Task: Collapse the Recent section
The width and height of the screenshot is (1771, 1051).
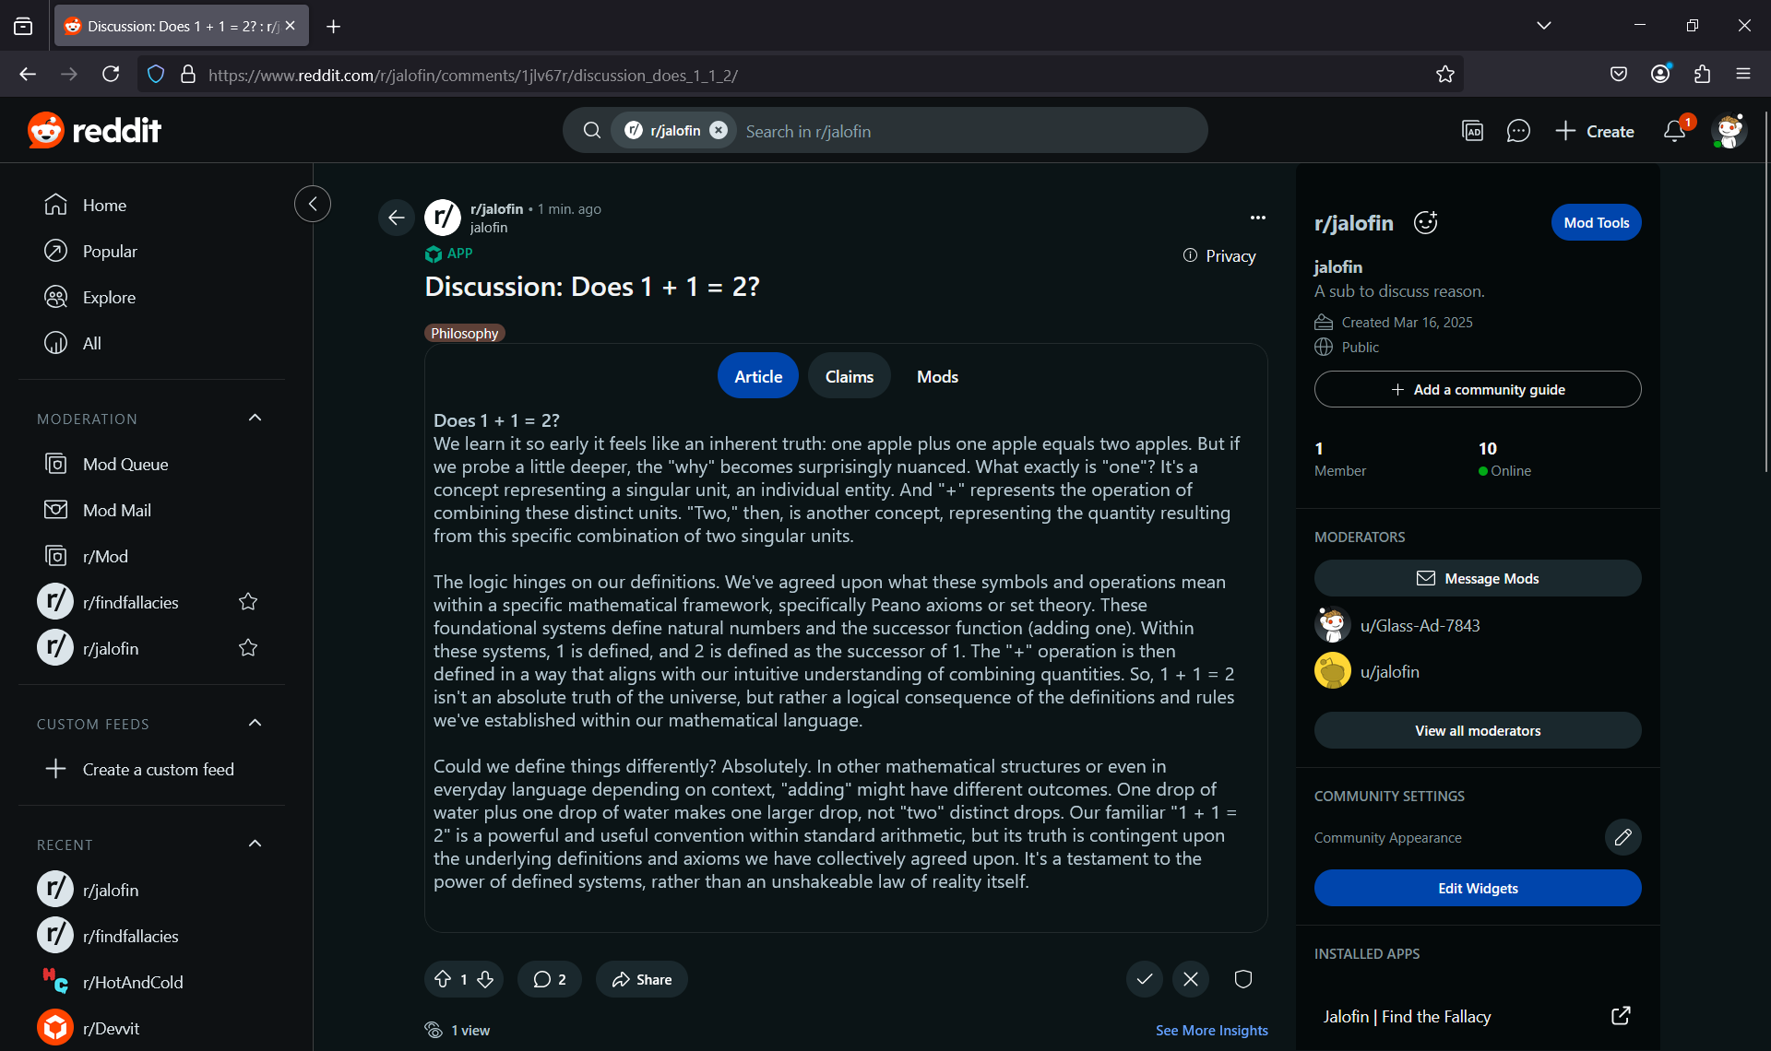Action: point(256,844)
